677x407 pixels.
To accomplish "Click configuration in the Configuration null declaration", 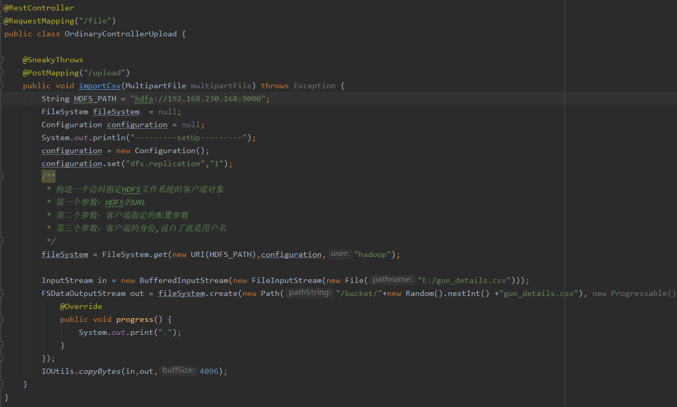I will pyautogui.click(x=137, y=125).
